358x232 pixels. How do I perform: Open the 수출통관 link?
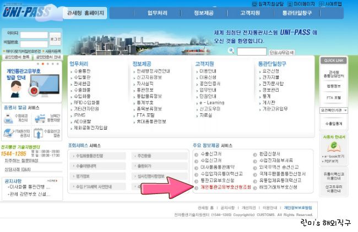82,71
